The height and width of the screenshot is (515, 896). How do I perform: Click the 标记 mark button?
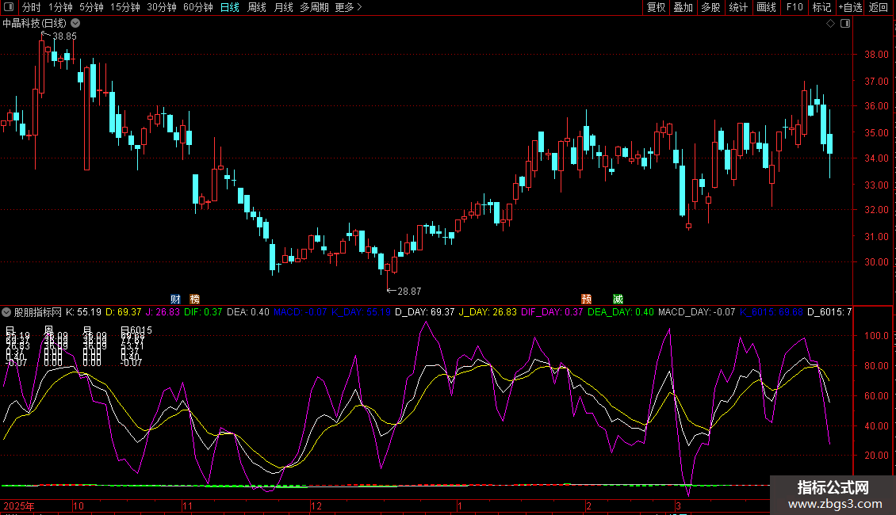point(821,7)
